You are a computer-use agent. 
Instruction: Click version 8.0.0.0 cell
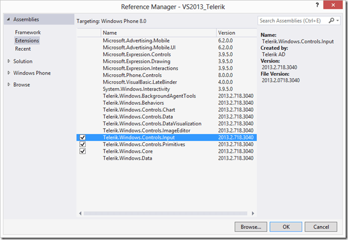point(225,75)
